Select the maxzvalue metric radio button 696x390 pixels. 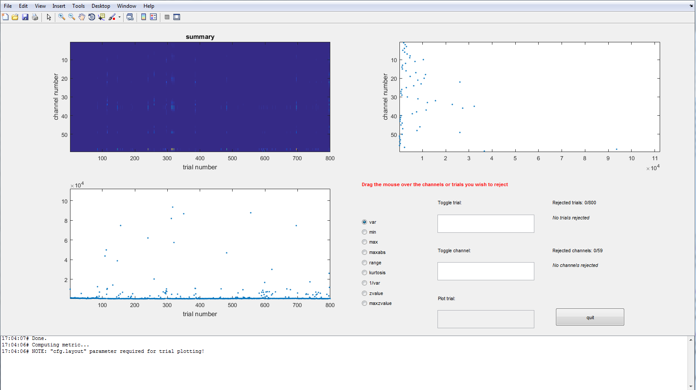[364, 303]
